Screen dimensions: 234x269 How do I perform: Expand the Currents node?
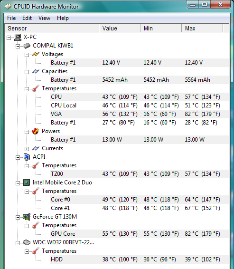pyautogui.click(x=27, y=149)
